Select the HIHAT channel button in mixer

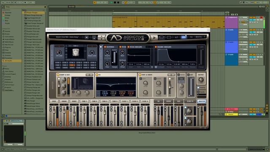coord(74,101)
